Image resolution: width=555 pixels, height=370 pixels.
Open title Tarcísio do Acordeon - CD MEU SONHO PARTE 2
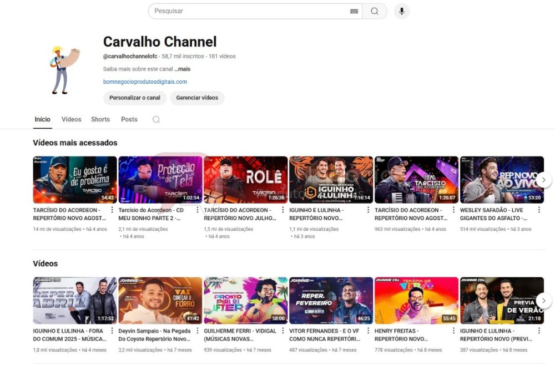pos(151,214)
